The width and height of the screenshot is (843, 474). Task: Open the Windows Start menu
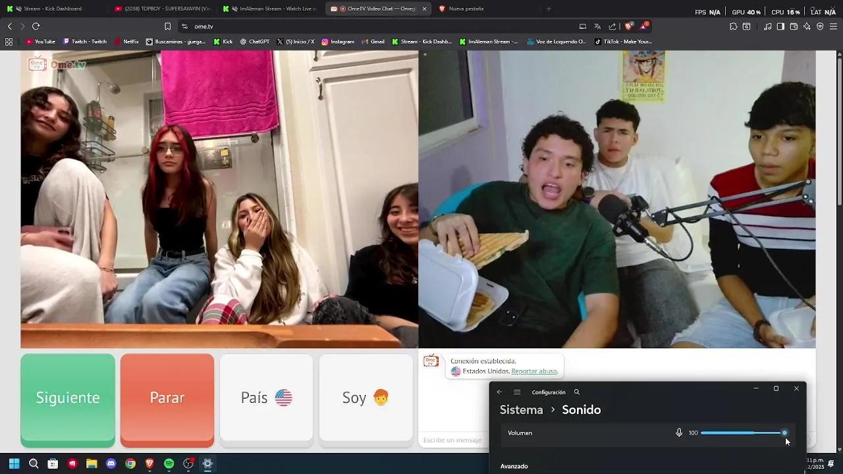click(x=14, y=463)
